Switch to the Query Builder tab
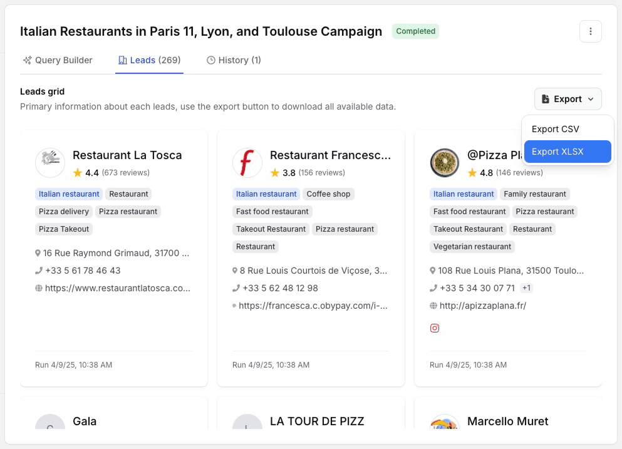 point(58,60)
